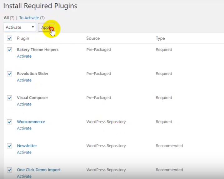Open the To Activate (7) filter
Viewport: 224px width, 179px height.
(32, 18)
